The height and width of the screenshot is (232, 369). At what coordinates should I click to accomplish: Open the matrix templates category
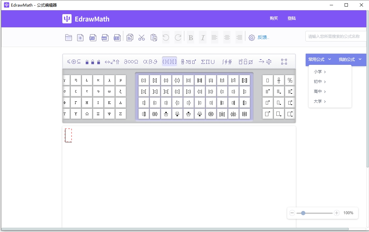click(284, 62)
